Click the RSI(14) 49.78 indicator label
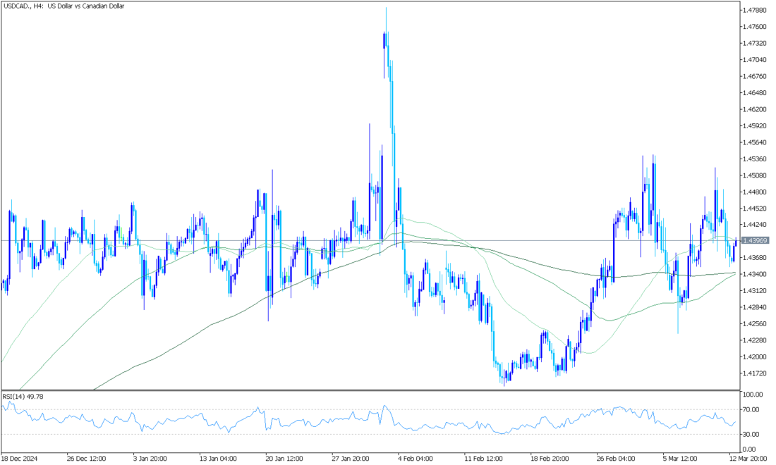Viewport: 776px width, 465px height. [23, 397]
